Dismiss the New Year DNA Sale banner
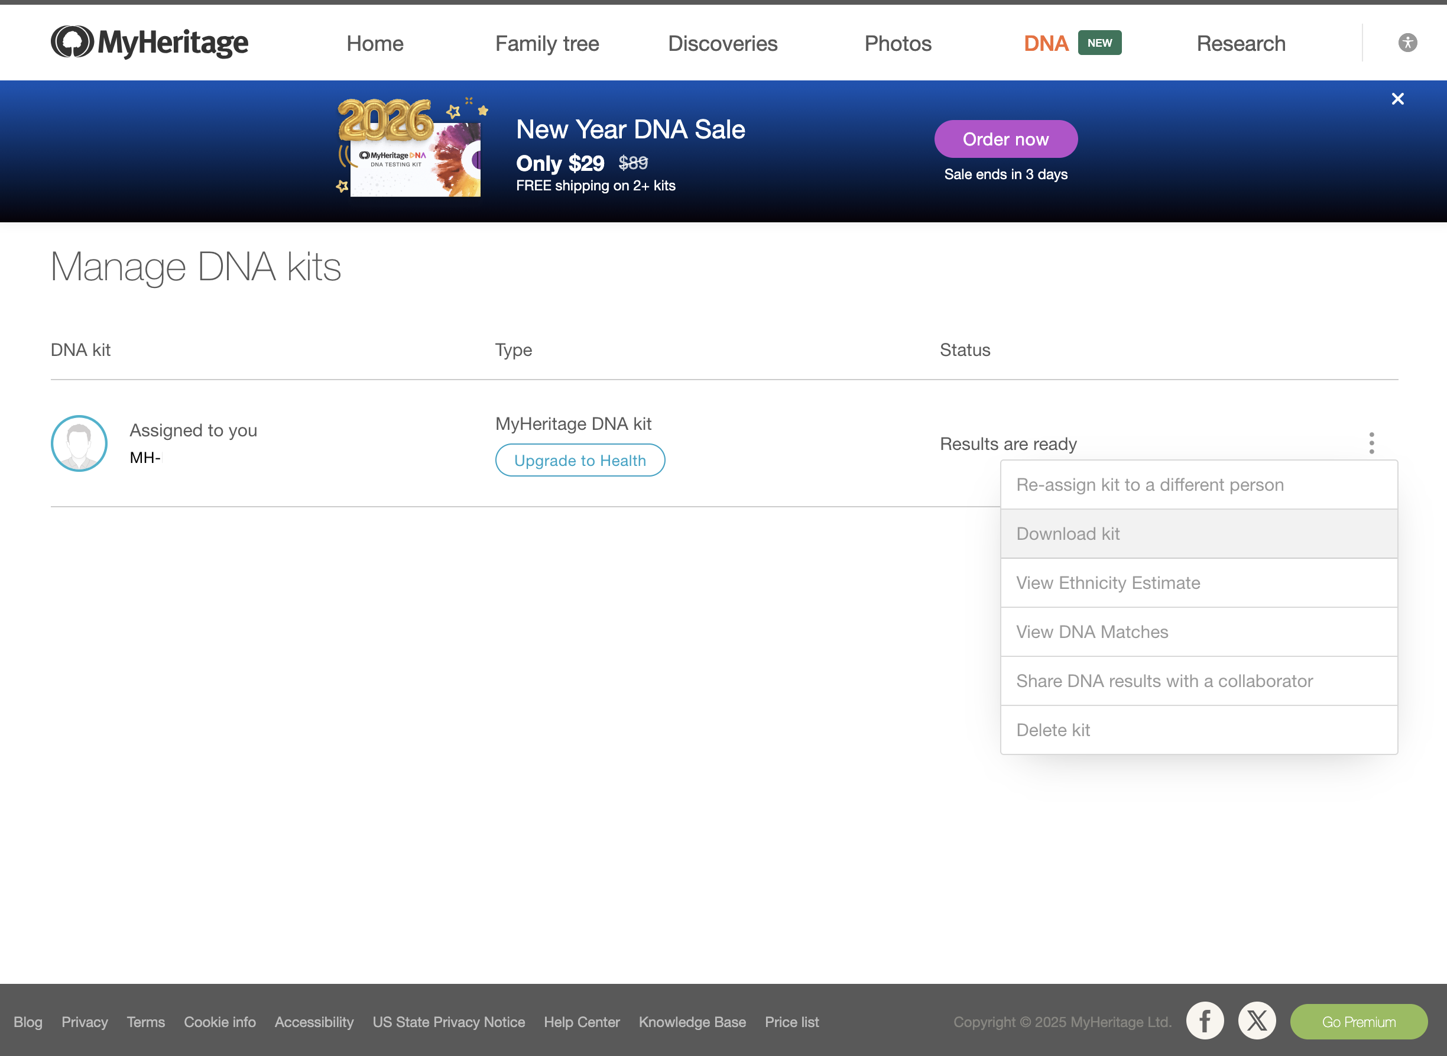This screenshot has width=1447, height=1056. pyautogui.click(x=1398, y=98)
